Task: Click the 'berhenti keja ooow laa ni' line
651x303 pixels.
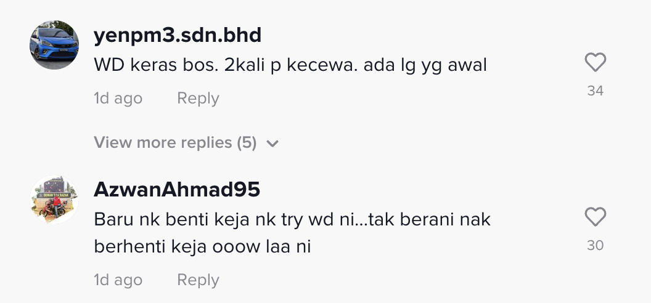Action: point(202,248)
